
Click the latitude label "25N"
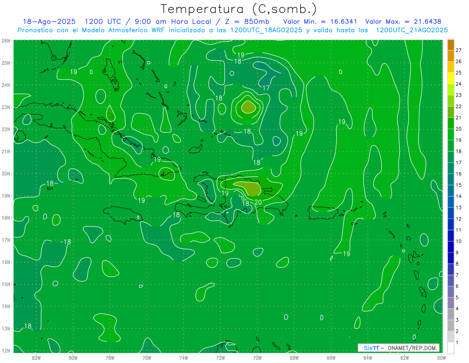tap(6, 63)
